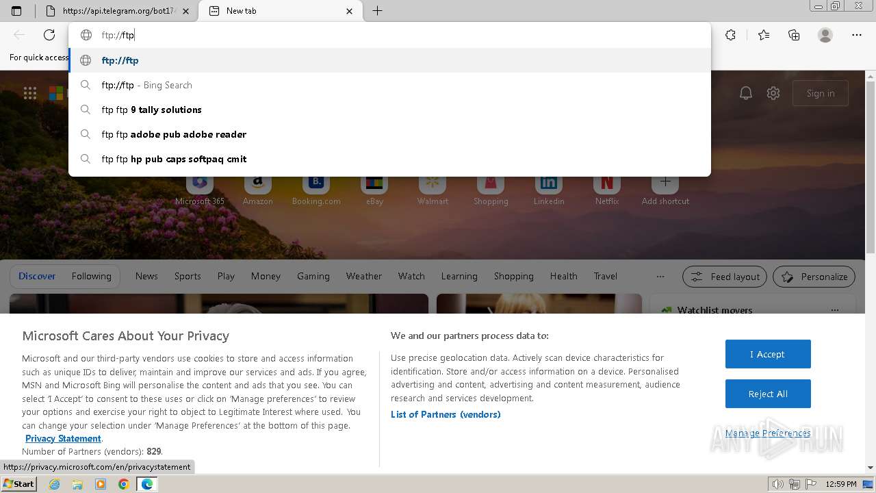
Task: Click the page scrollbar down arrow
Action: click(870, 468)
